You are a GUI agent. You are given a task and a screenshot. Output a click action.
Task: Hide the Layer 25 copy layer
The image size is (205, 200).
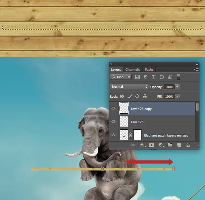point(113,108)
